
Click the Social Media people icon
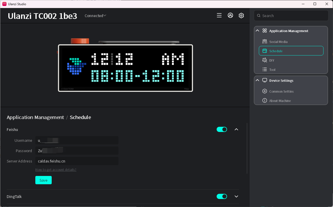[265, 42]
